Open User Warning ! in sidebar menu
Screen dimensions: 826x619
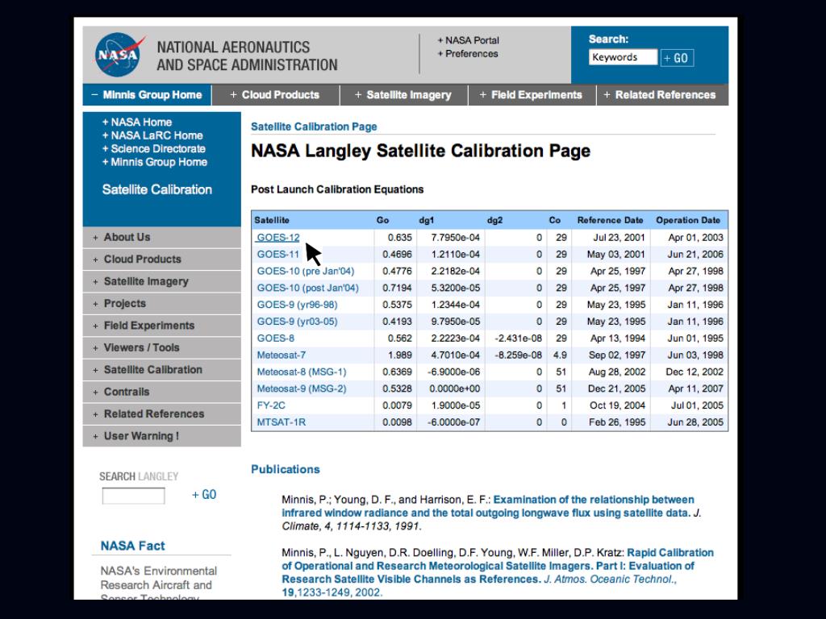[161, 436]
